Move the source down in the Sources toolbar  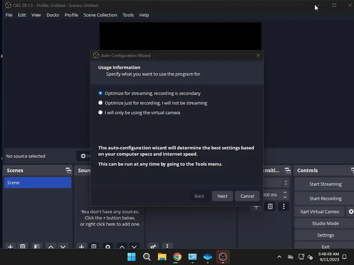(x=134, y=246)
